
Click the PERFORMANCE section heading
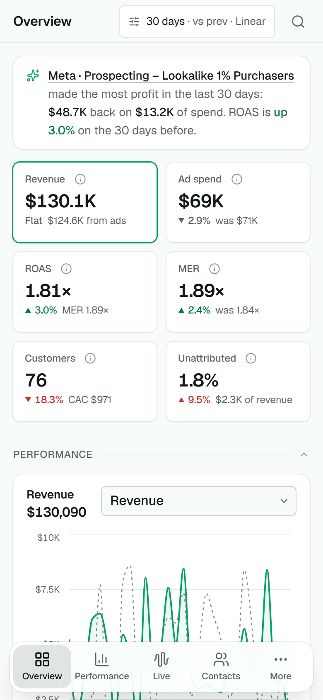[x=53, y=455]
